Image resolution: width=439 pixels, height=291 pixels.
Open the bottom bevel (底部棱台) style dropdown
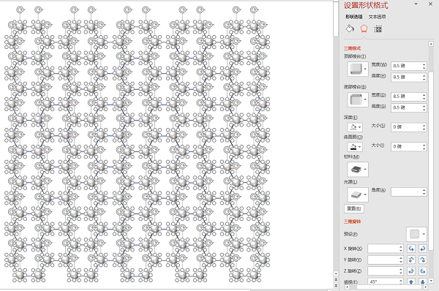[x=358, y=99]
